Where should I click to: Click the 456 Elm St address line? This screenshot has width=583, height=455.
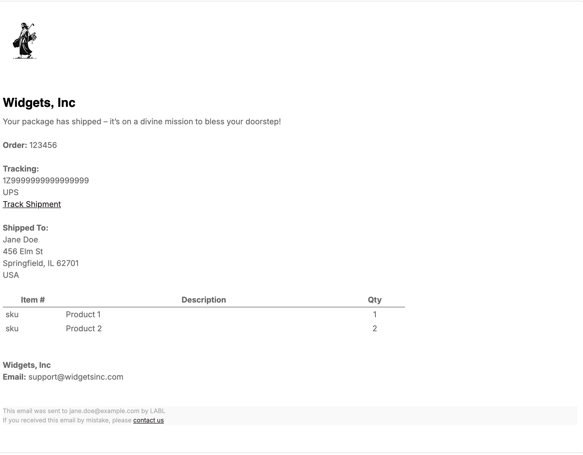click(x=23, y=251)
